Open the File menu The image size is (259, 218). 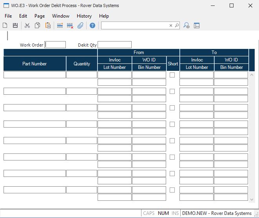(x=8, y=16)
